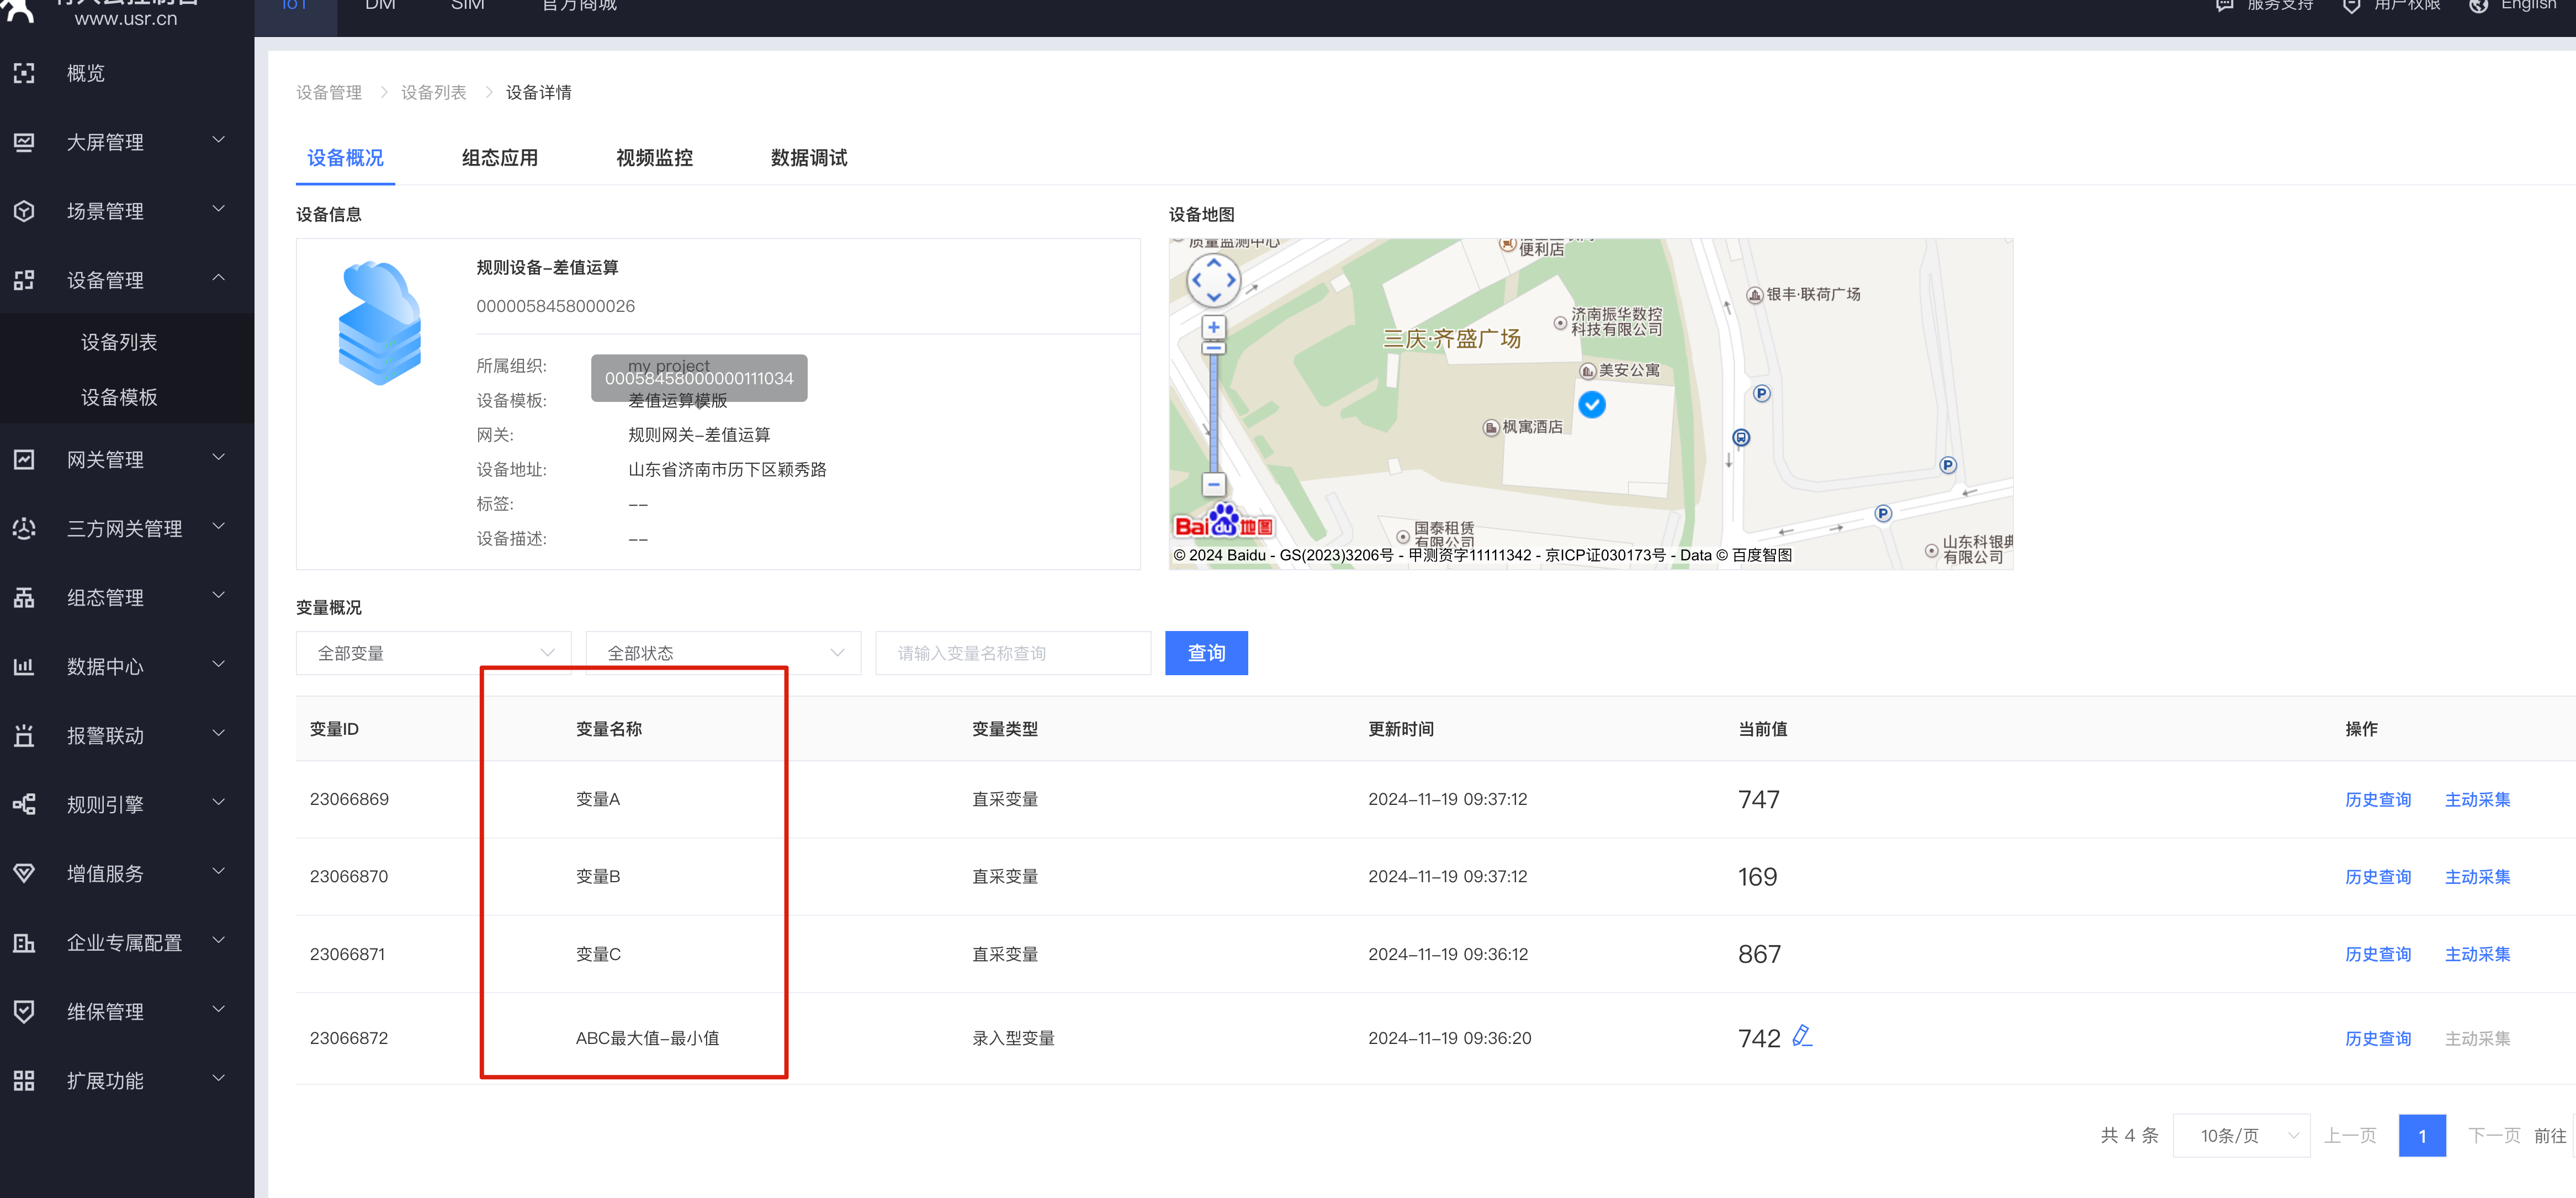Expand the 数据中心 menu chevron
This screenshot has height=1198, width=2576.
218,664
